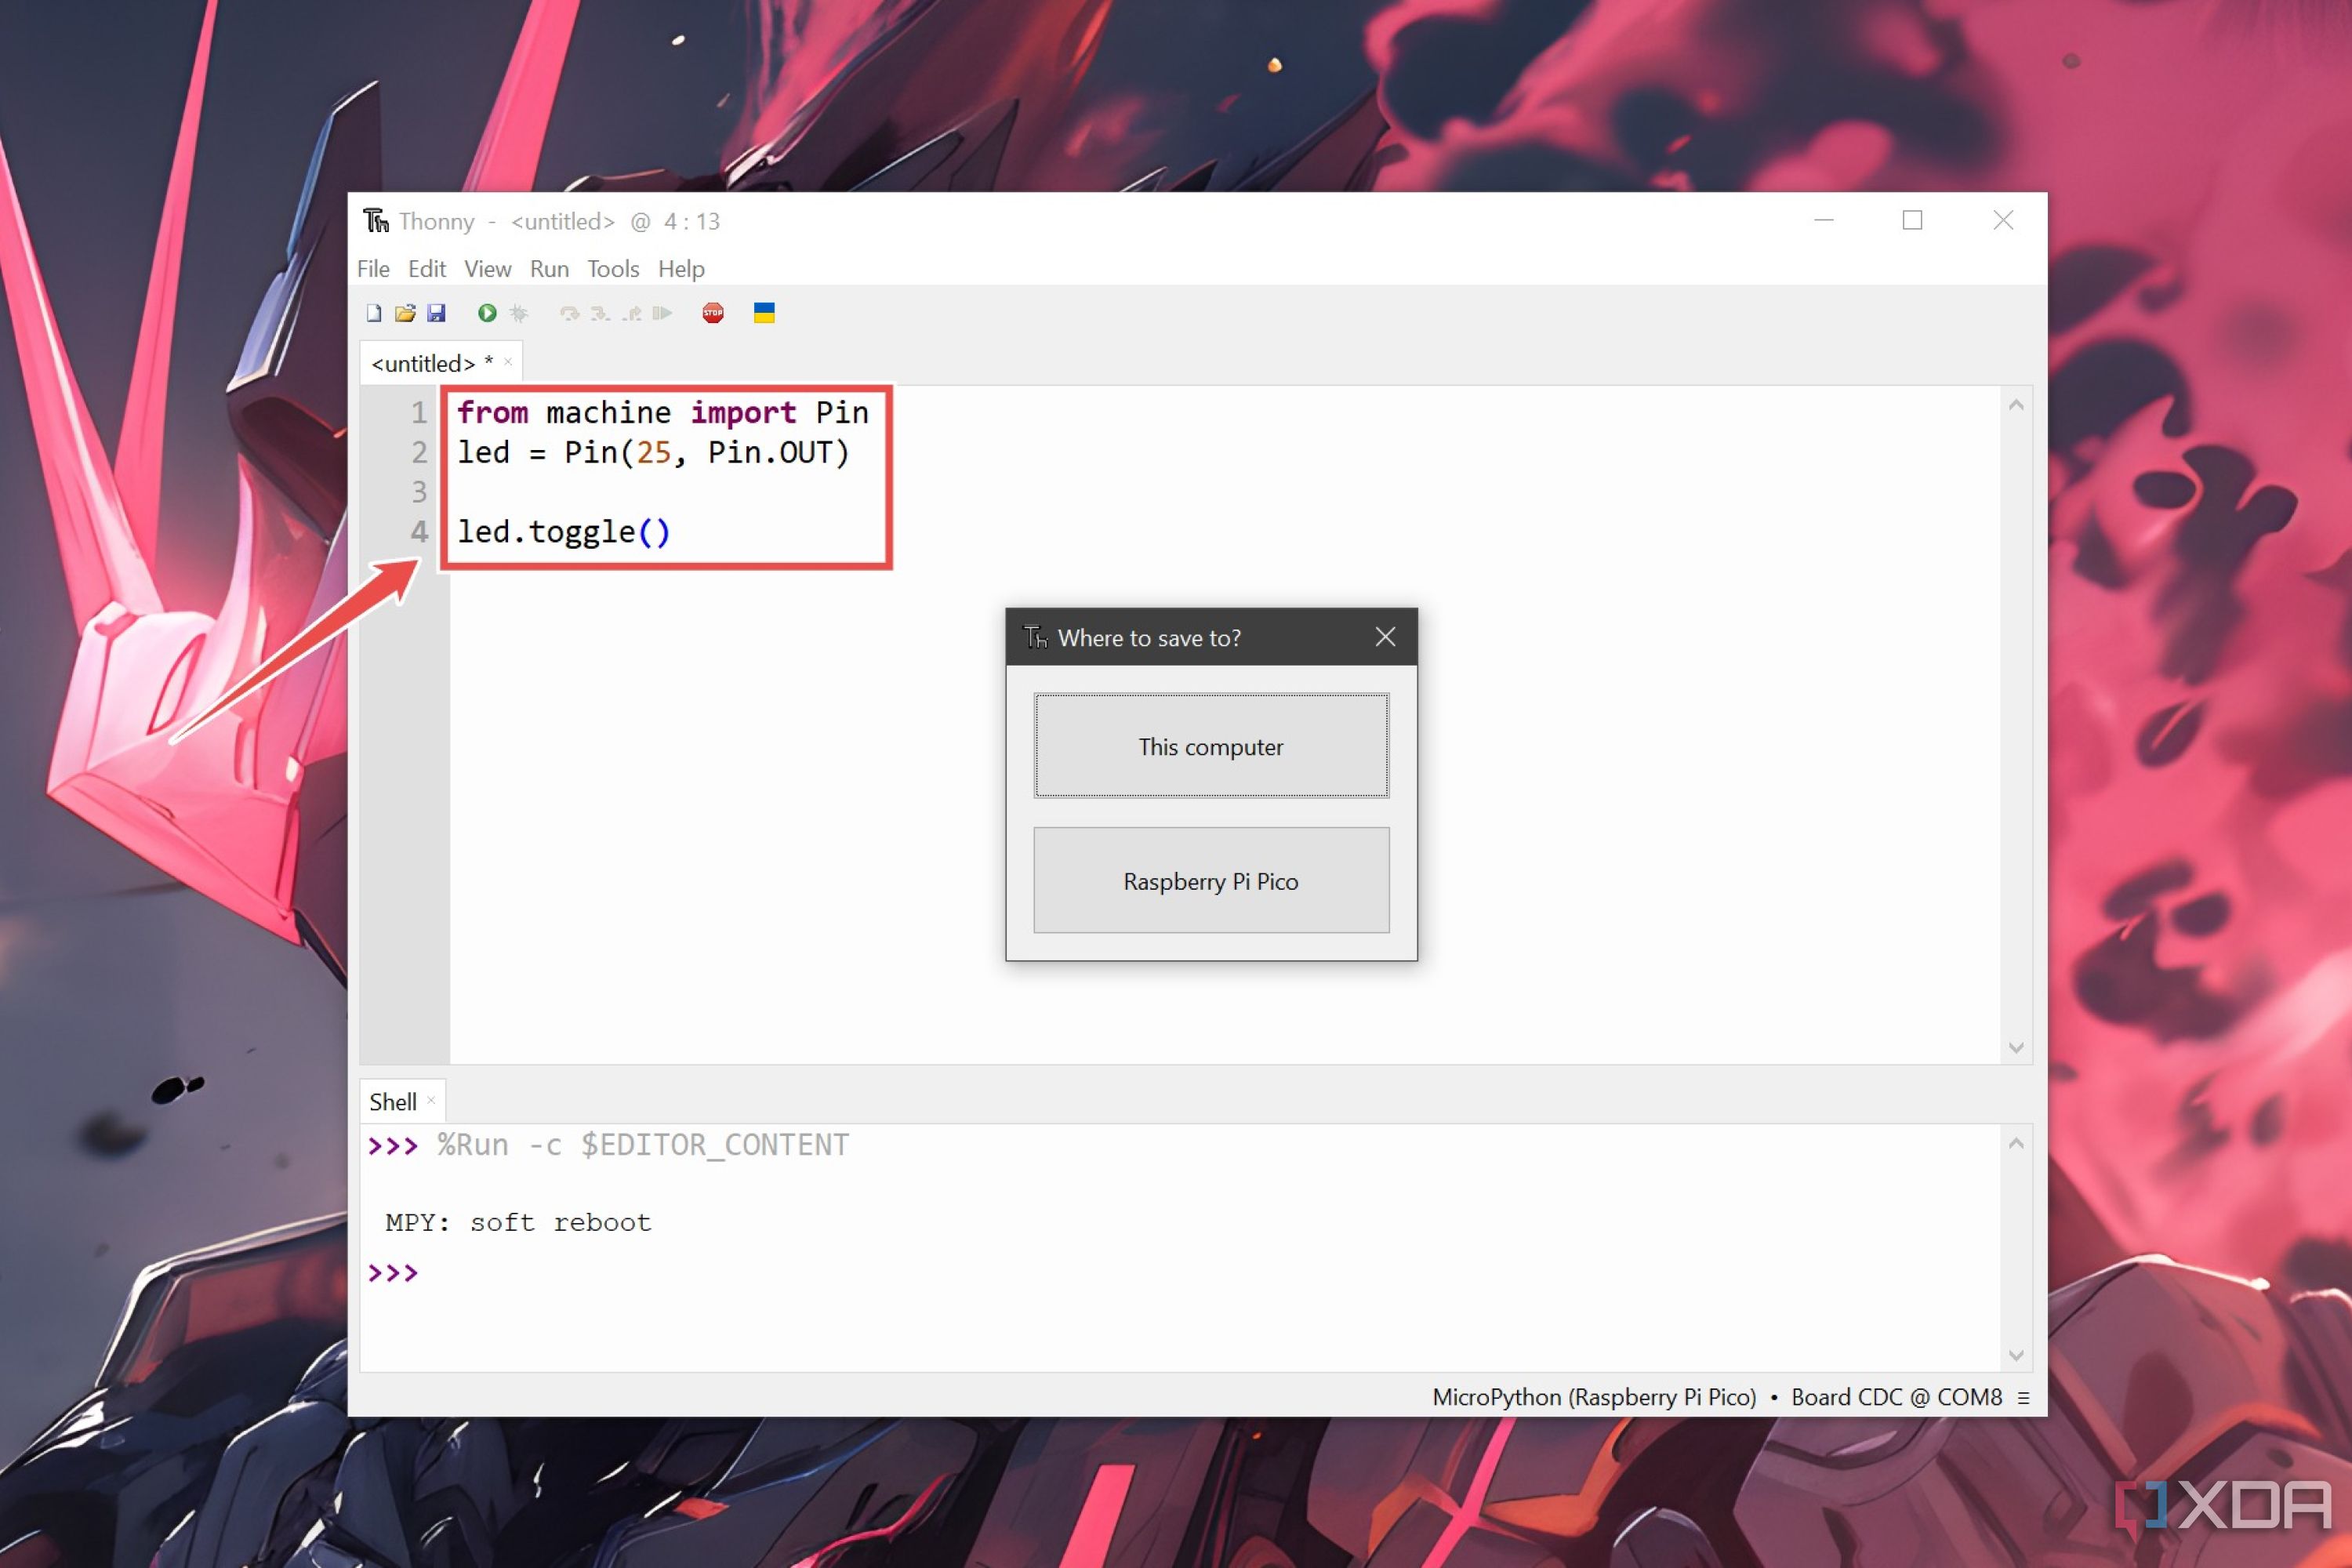Close the Where to save to dialog
The height and width of the screenshot is (1568, 2352).
[1385, 637]
